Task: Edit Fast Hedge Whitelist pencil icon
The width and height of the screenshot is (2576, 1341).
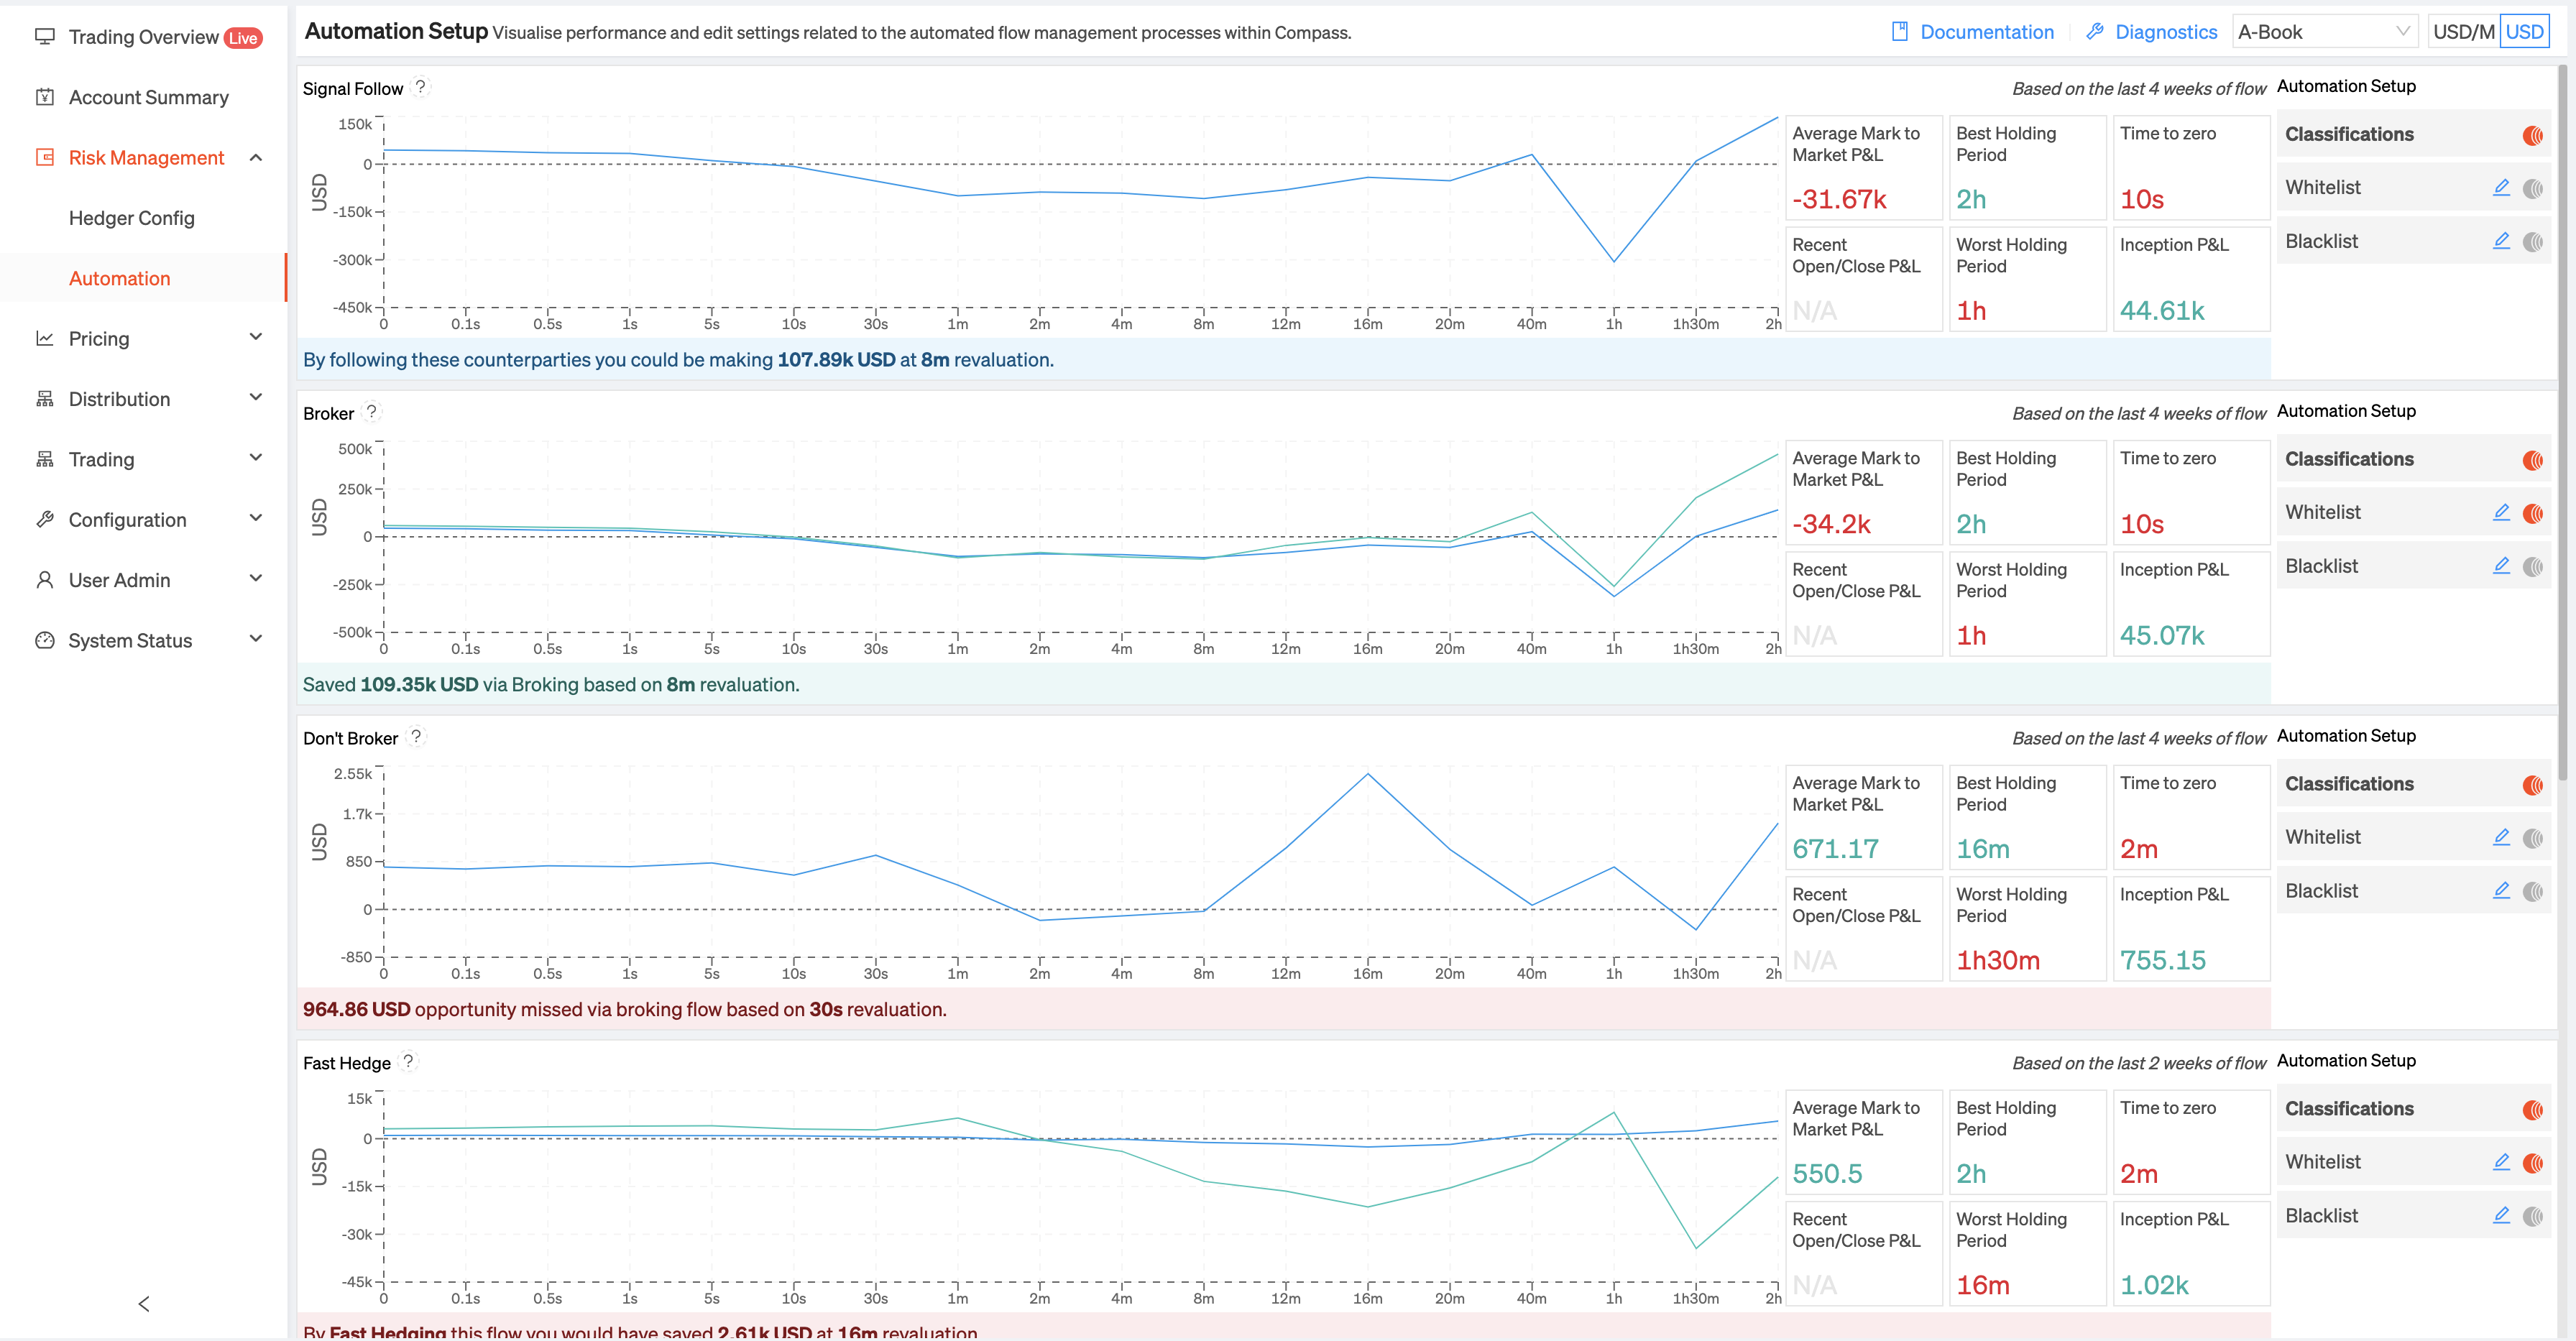Action: tap(2501, 1162)
